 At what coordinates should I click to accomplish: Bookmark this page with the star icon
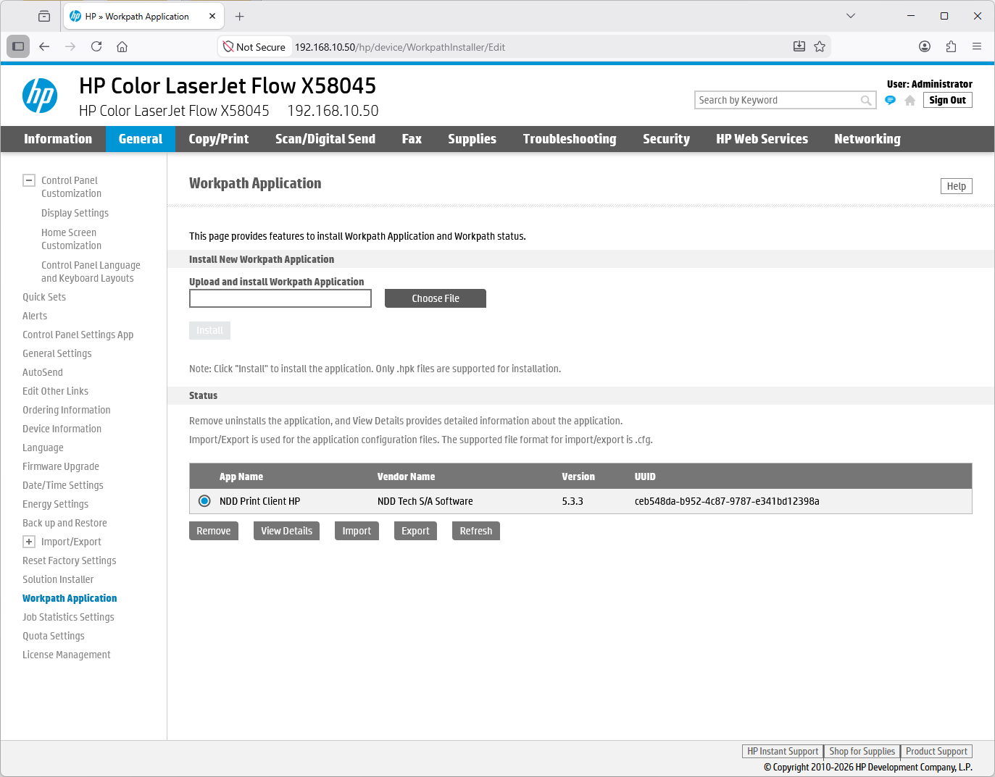[820, 47]
